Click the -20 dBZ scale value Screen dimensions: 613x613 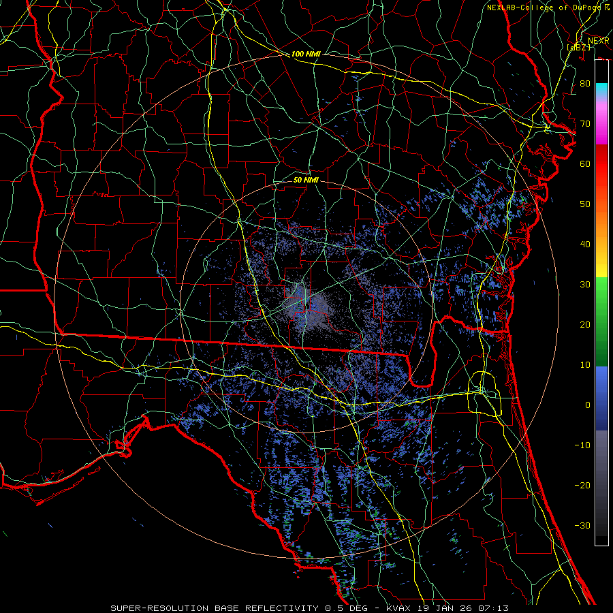582,485
